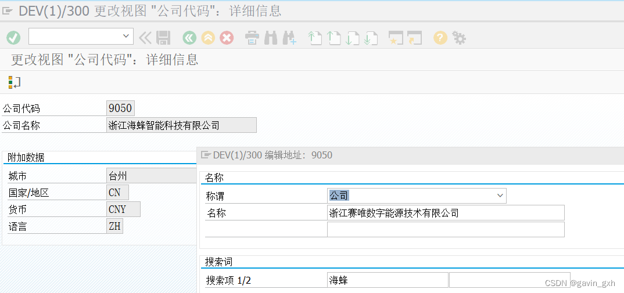Click the Customize Local Layout gear icon
Screen dimensions: 624x293
pyautogui.click(x=459, y=38)
